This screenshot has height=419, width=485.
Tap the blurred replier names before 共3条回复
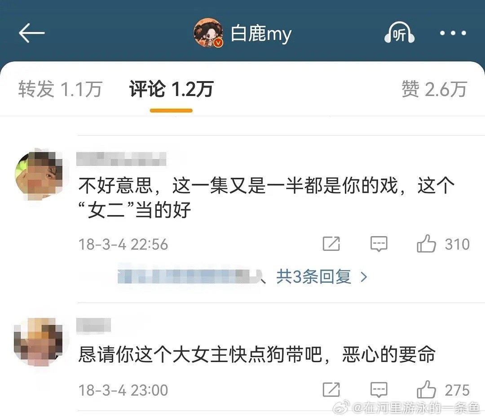point(190,276)
